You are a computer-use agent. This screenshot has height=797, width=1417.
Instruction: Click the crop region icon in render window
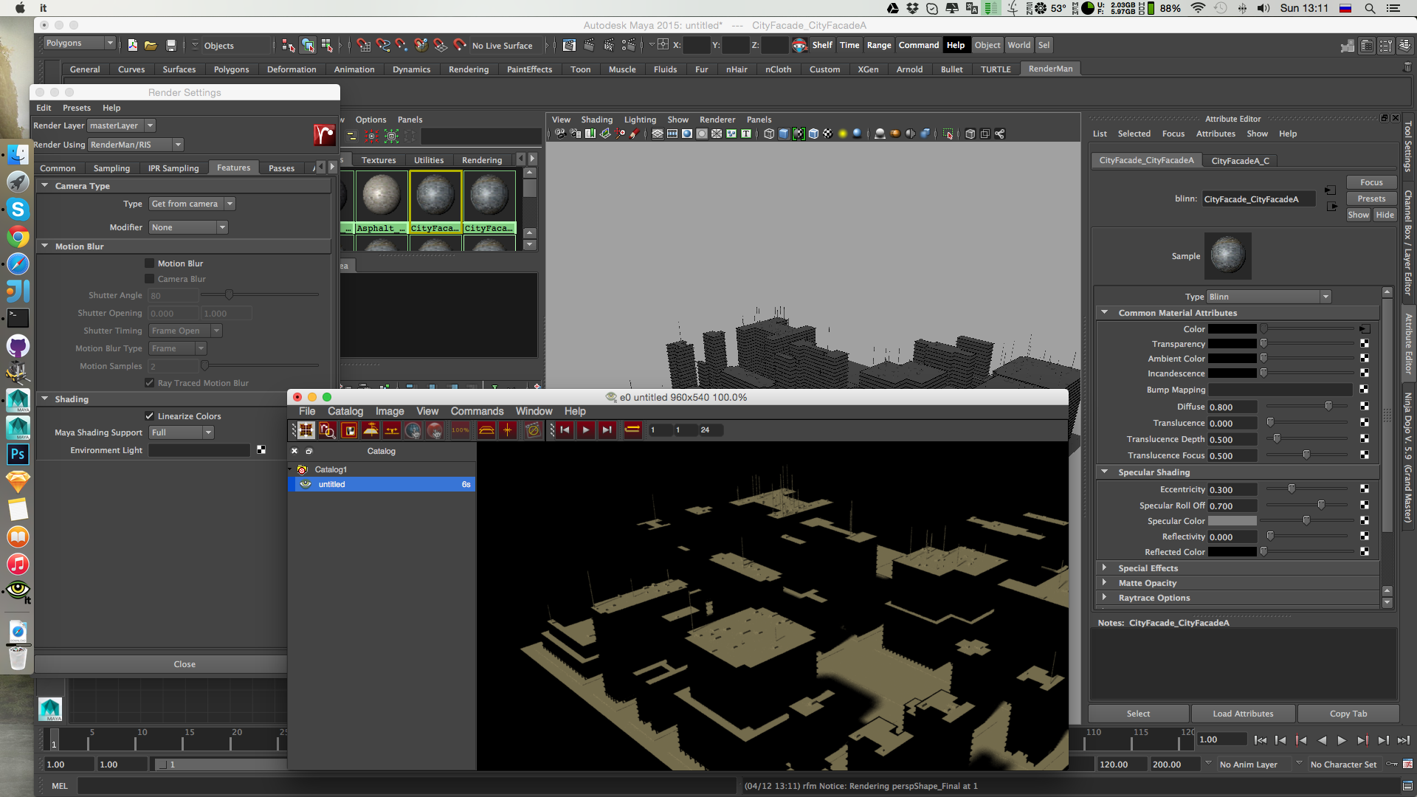click(x=349, y=430)
